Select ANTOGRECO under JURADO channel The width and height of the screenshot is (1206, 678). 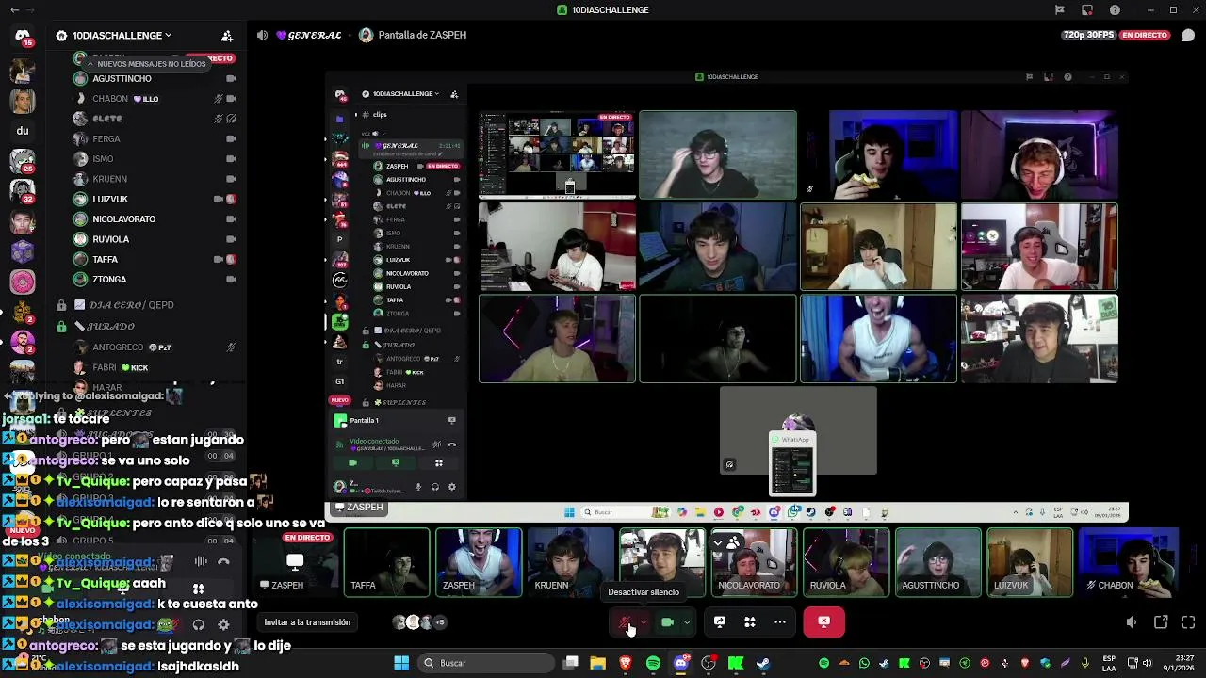[x=155, y=347]
